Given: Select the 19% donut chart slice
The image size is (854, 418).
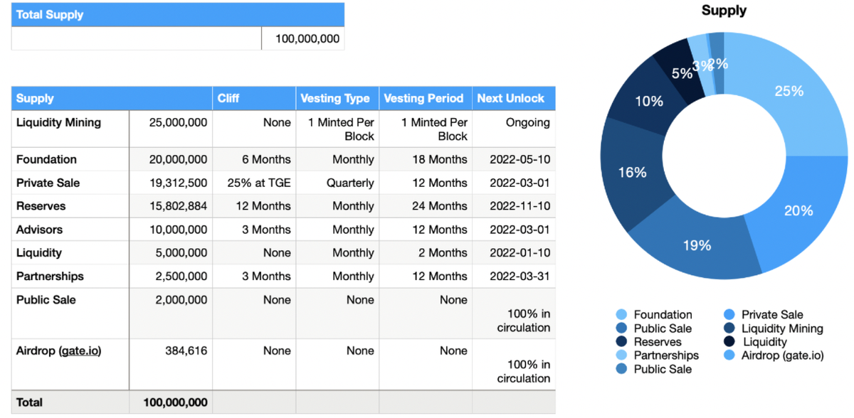Looking at the screenshot, I should [697, 245].
